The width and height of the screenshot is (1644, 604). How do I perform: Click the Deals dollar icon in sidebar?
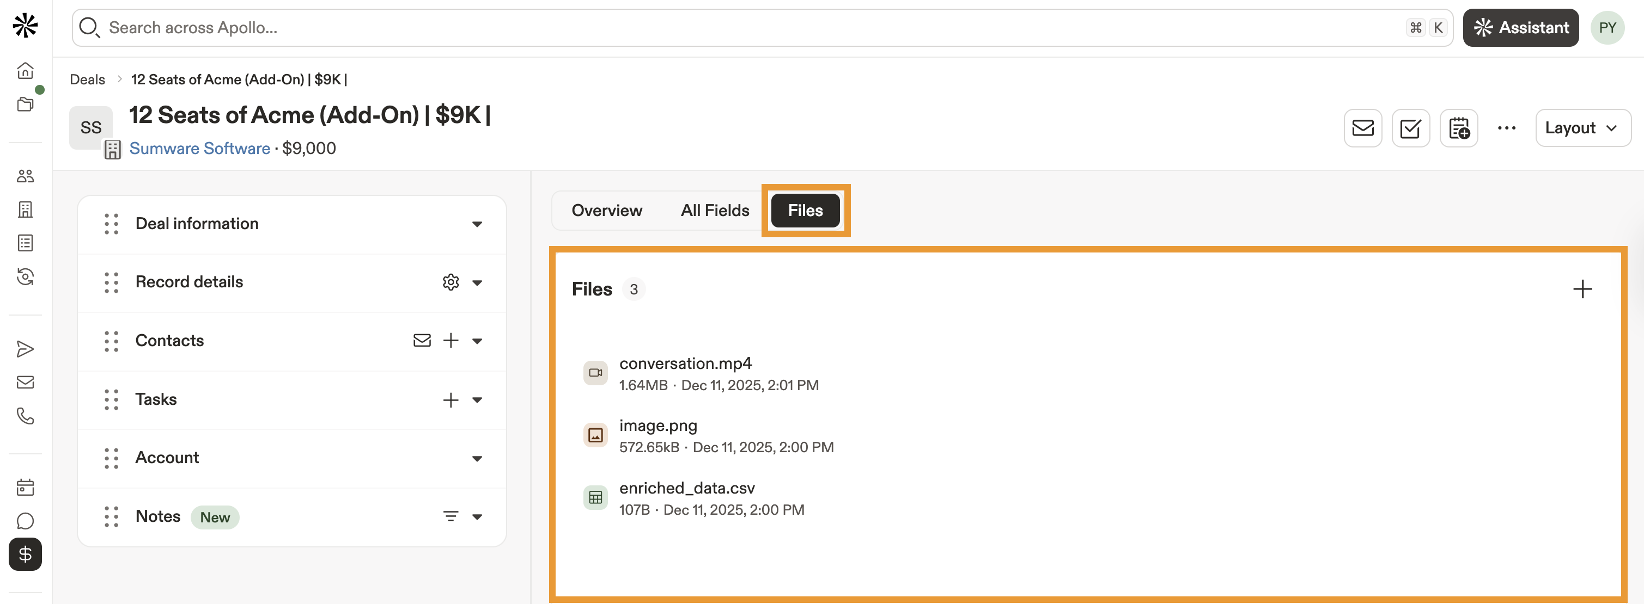[x=25, y=553]
